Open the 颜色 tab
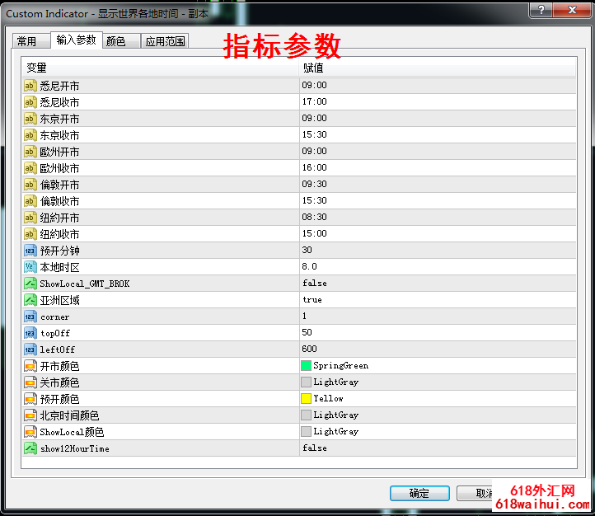The height and width of the screenshot is (516, 595). point(121,41)
